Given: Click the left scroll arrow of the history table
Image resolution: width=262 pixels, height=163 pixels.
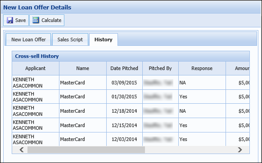Looking at the screenshot, I should click(22, 150).
